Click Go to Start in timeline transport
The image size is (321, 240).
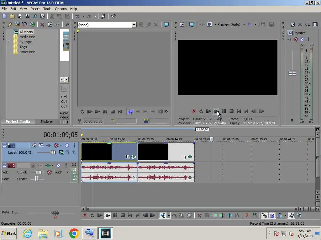[x=130, y=215]
